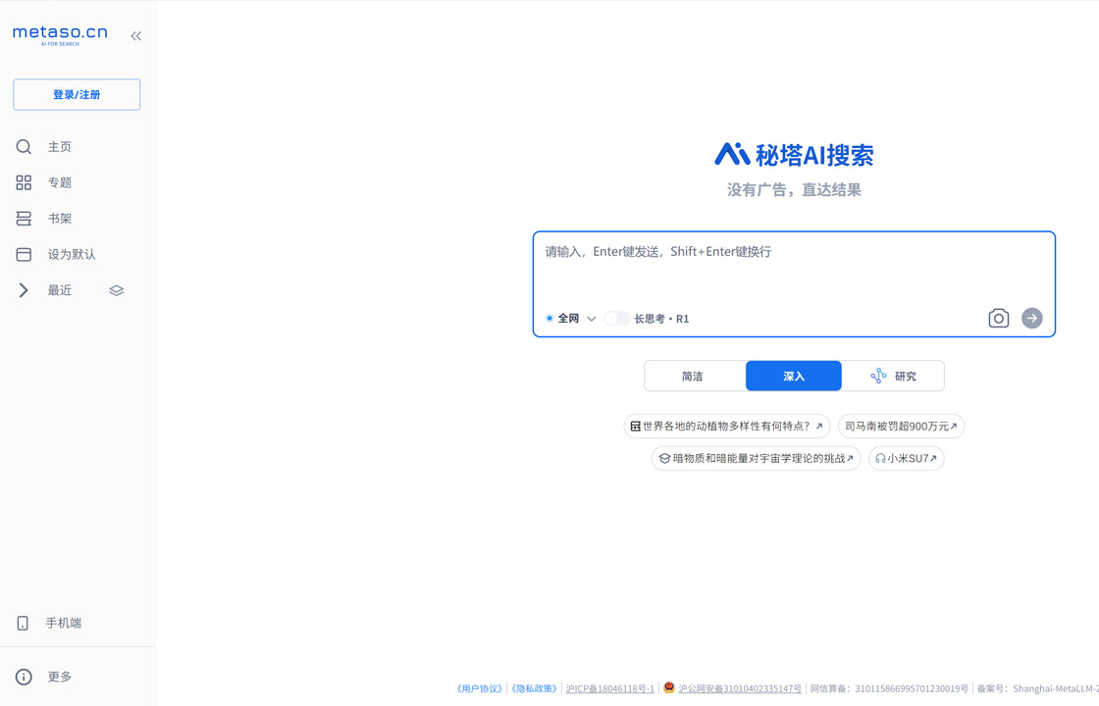Open the 手机端 phone icon
The image size is (1099, 706).
click(x=23, y=623)
